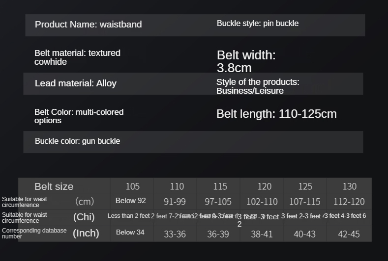Click the 112-120 cm waist cell

pyautogui.click(x=349, y=202)
